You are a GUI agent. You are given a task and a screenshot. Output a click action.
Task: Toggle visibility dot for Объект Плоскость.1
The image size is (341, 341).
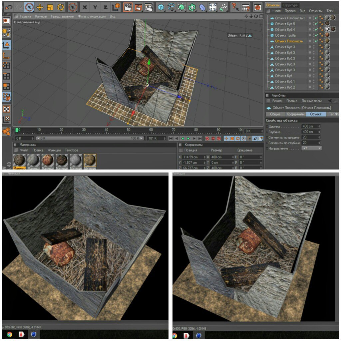click(x=310, y=18)
